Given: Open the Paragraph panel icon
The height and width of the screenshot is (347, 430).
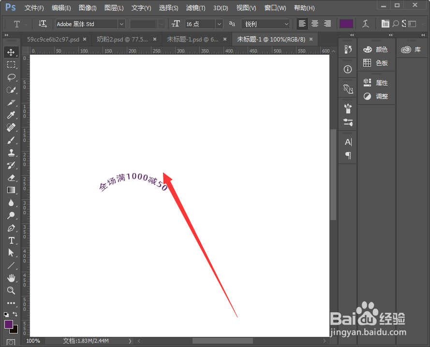Looking at the screenshot, I should [x=348, y=155].
